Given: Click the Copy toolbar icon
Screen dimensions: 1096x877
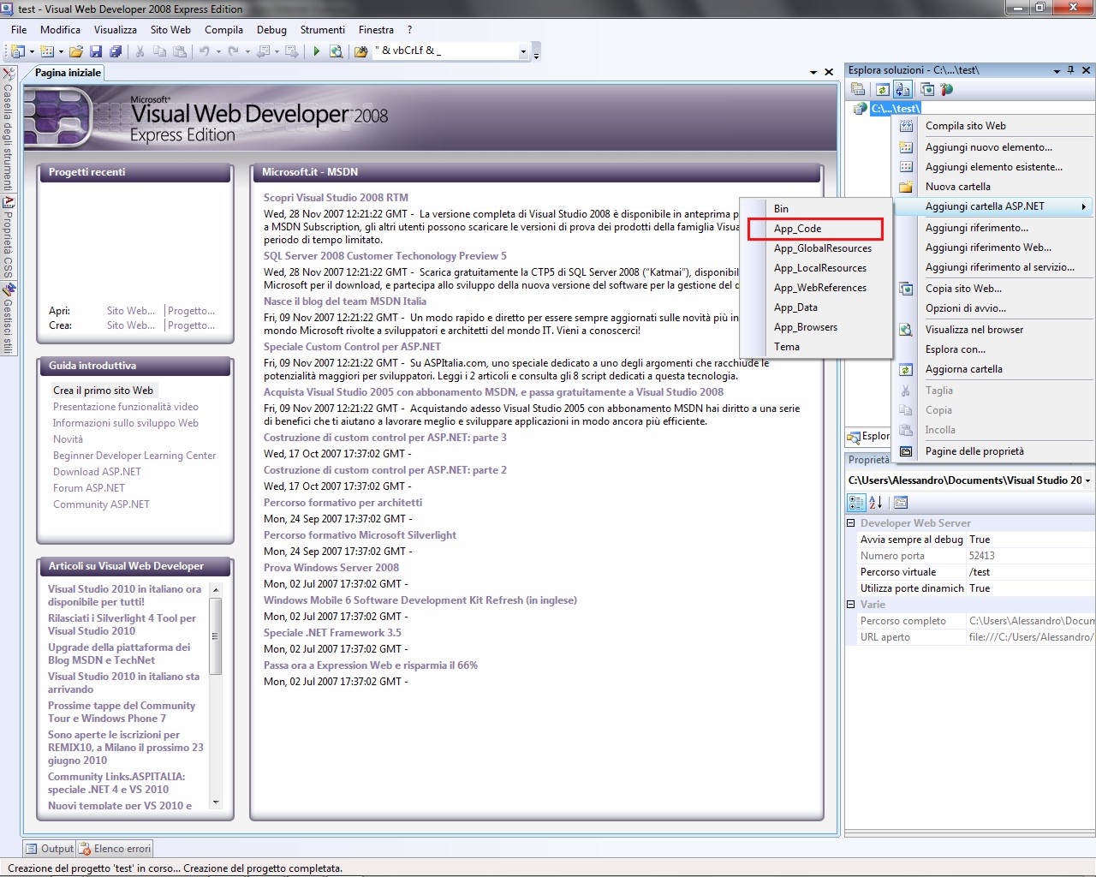Looking at the screenshot, I should coord(160,51).
